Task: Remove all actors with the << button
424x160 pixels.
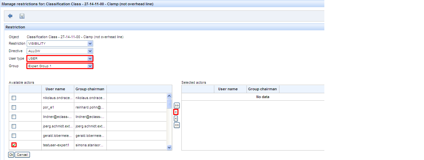Action: click(177, 125)
